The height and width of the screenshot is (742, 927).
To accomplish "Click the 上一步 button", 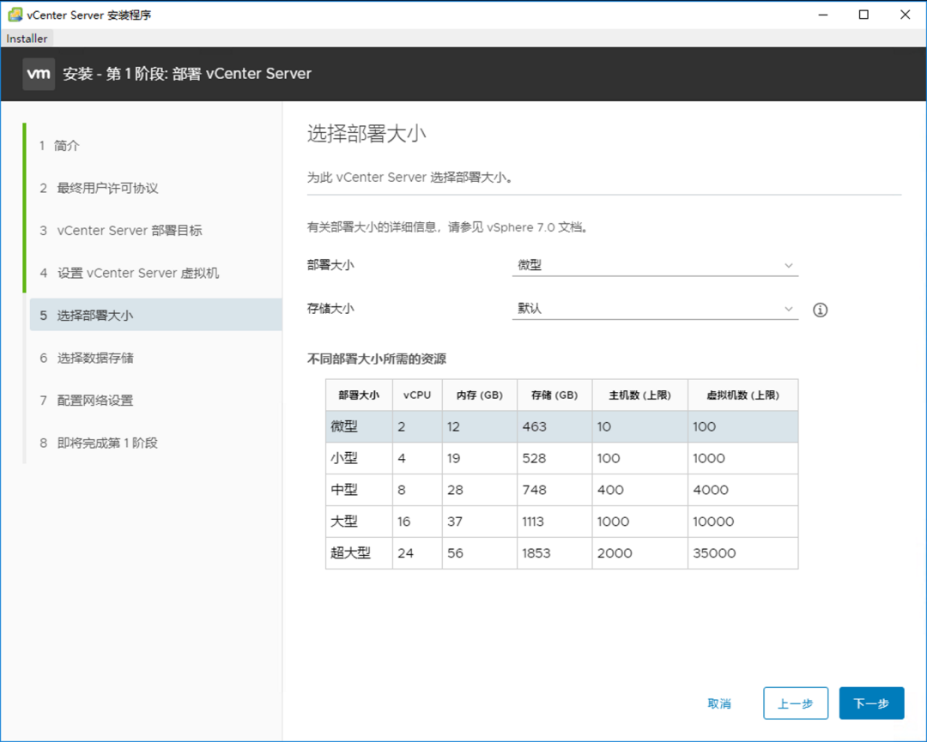I will (795, 703).
